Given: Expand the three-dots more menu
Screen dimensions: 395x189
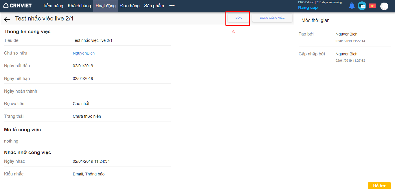Looking at the screenshot, I should point(172,6).
